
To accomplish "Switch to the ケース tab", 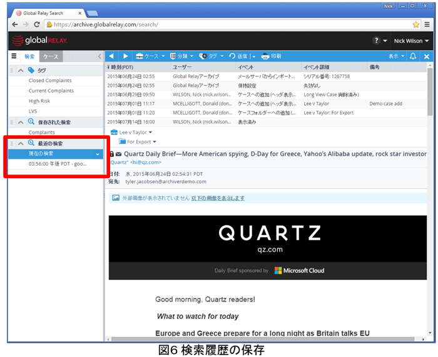I will click(x=51, y=56).
